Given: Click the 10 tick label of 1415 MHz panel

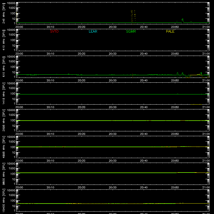Looking at the screenshot, I should (14, 99).
